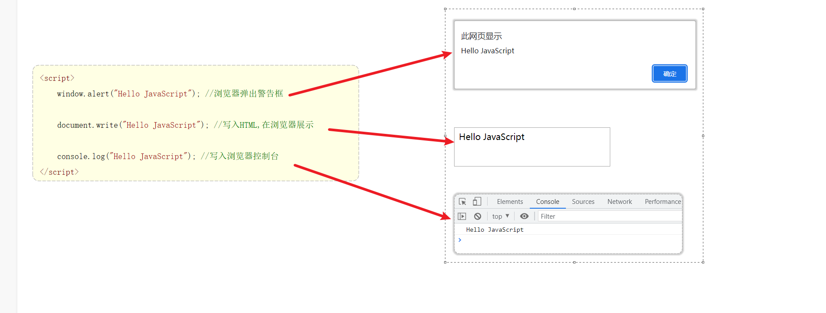826x313 pixels.
Task: Expand the top context dropdown
Action: (501, 216)
